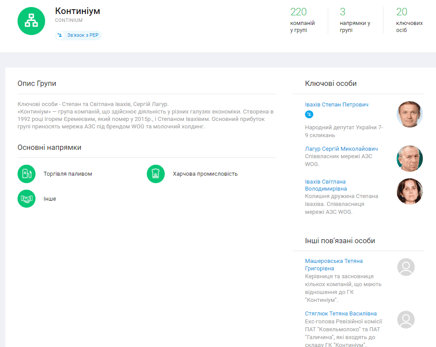The height and width of the screenshot is (347, 436).
Task: Click the Зв'язок з PEP badge
Action: click(78, 35)
